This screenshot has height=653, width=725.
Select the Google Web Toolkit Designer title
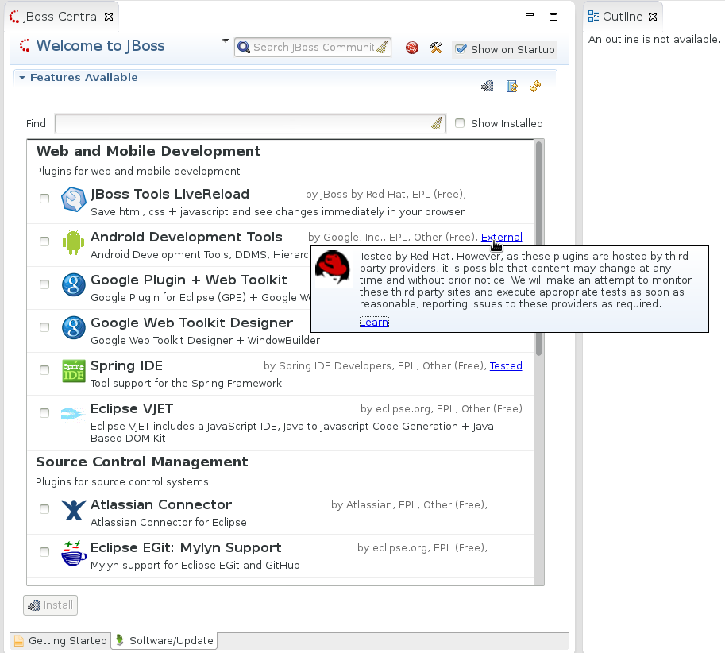tap(192, 323)
